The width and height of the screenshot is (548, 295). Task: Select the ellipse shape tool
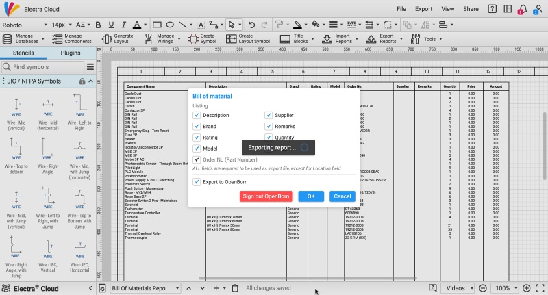click(x=170, y=25)
